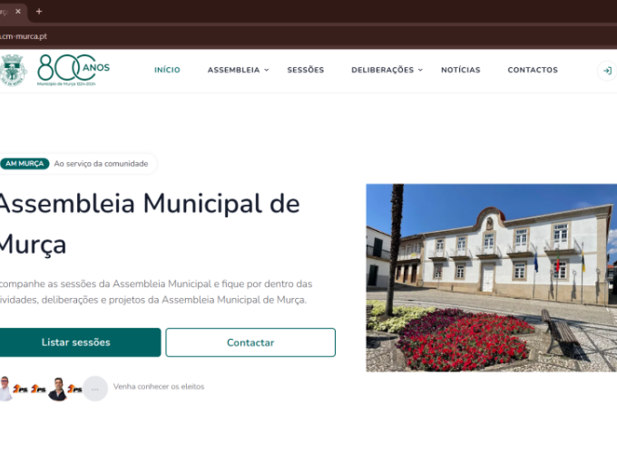This screenshot has width=617, height=462.
Task: Click the ellipsis more-members circle
Action: point(95,389)
